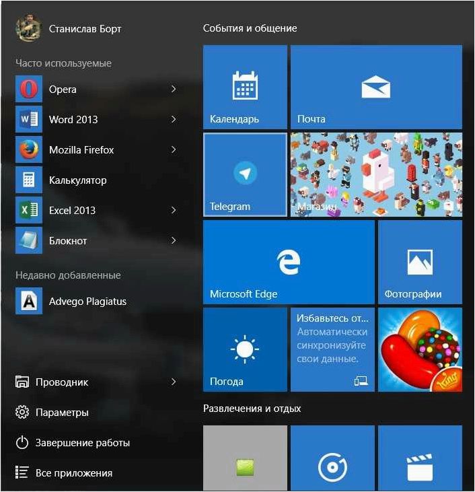Screen dimensions: 475x492
Task: Expand Opera jump list arrow
Action: (174, 89)
